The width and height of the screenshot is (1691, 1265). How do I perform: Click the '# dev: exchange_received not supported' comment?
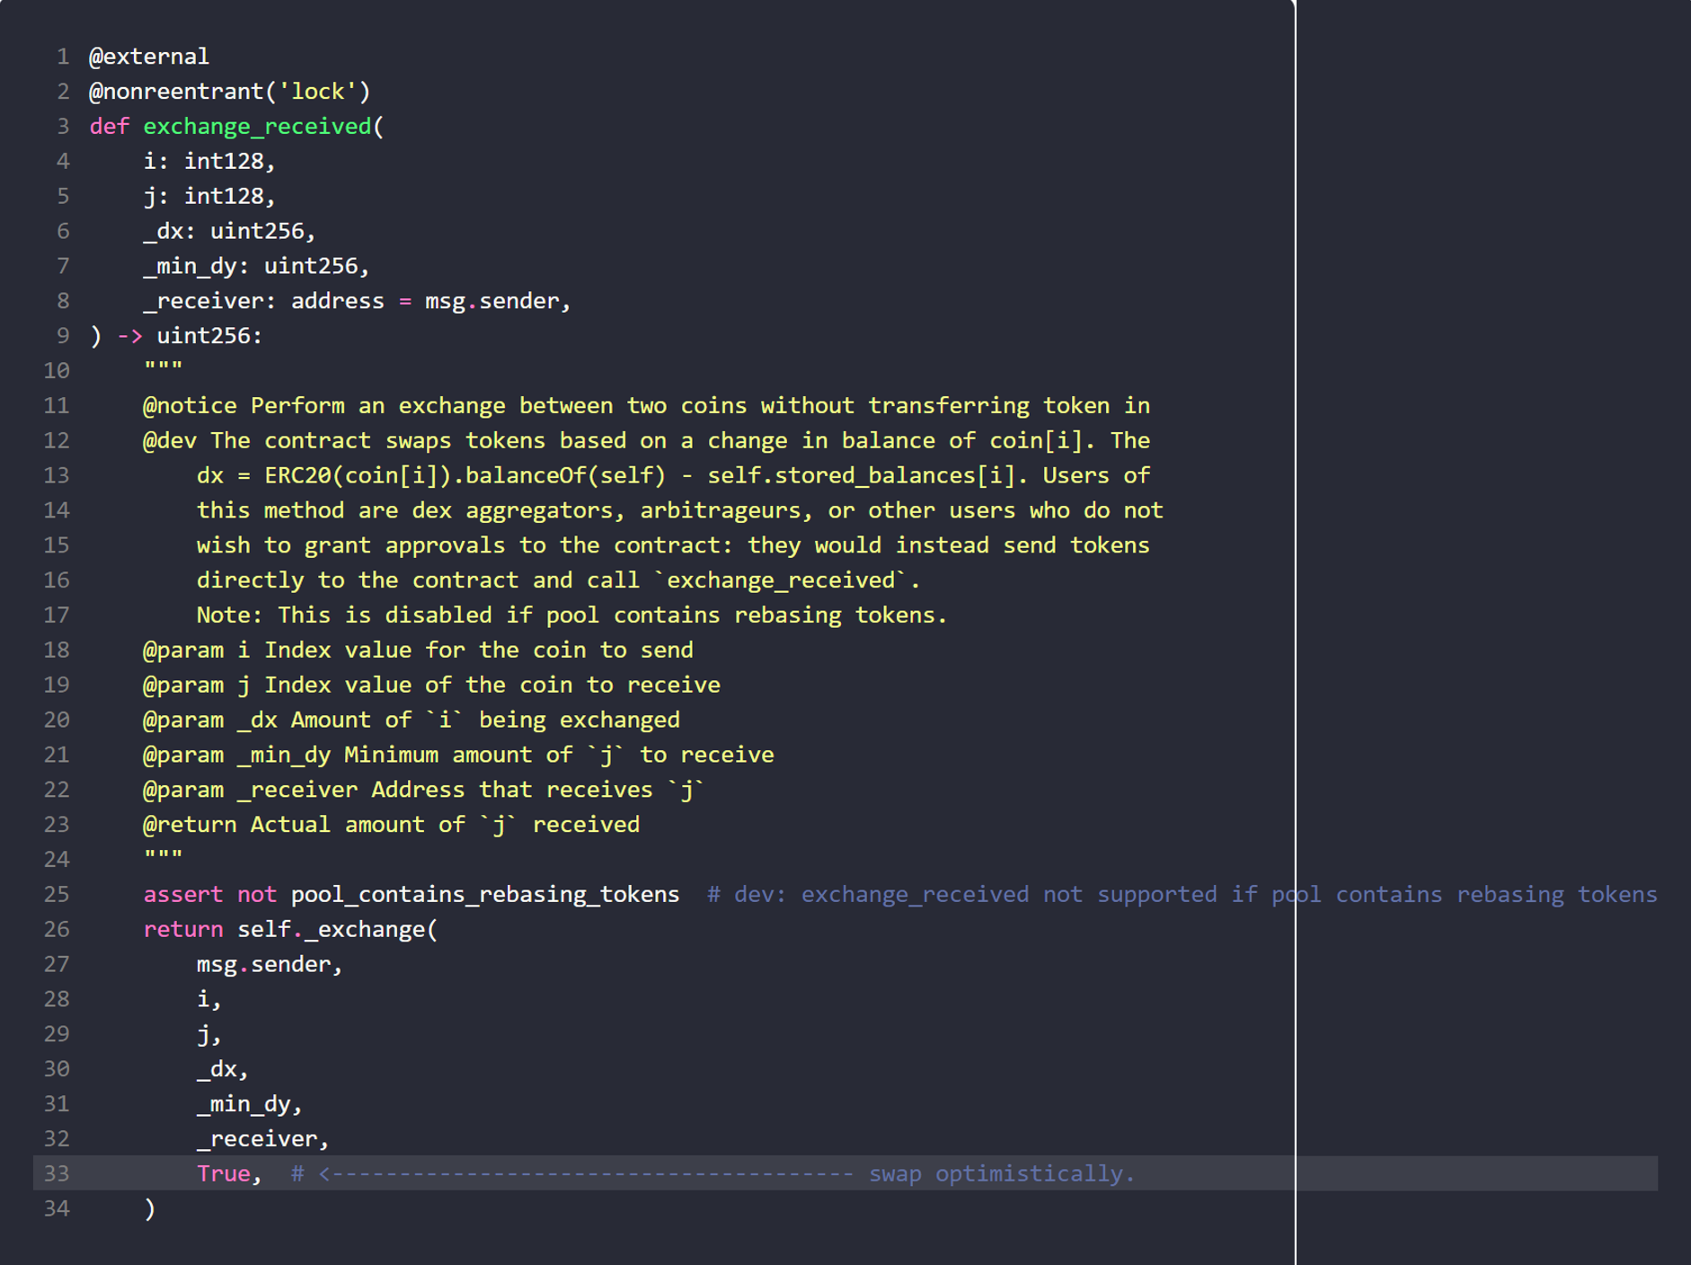(x=1182, y=895)
